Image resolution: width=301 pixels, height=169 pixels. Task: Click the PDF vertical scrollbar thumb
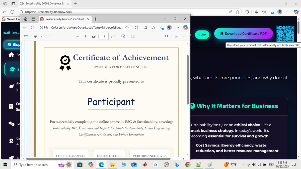[188, 80]
